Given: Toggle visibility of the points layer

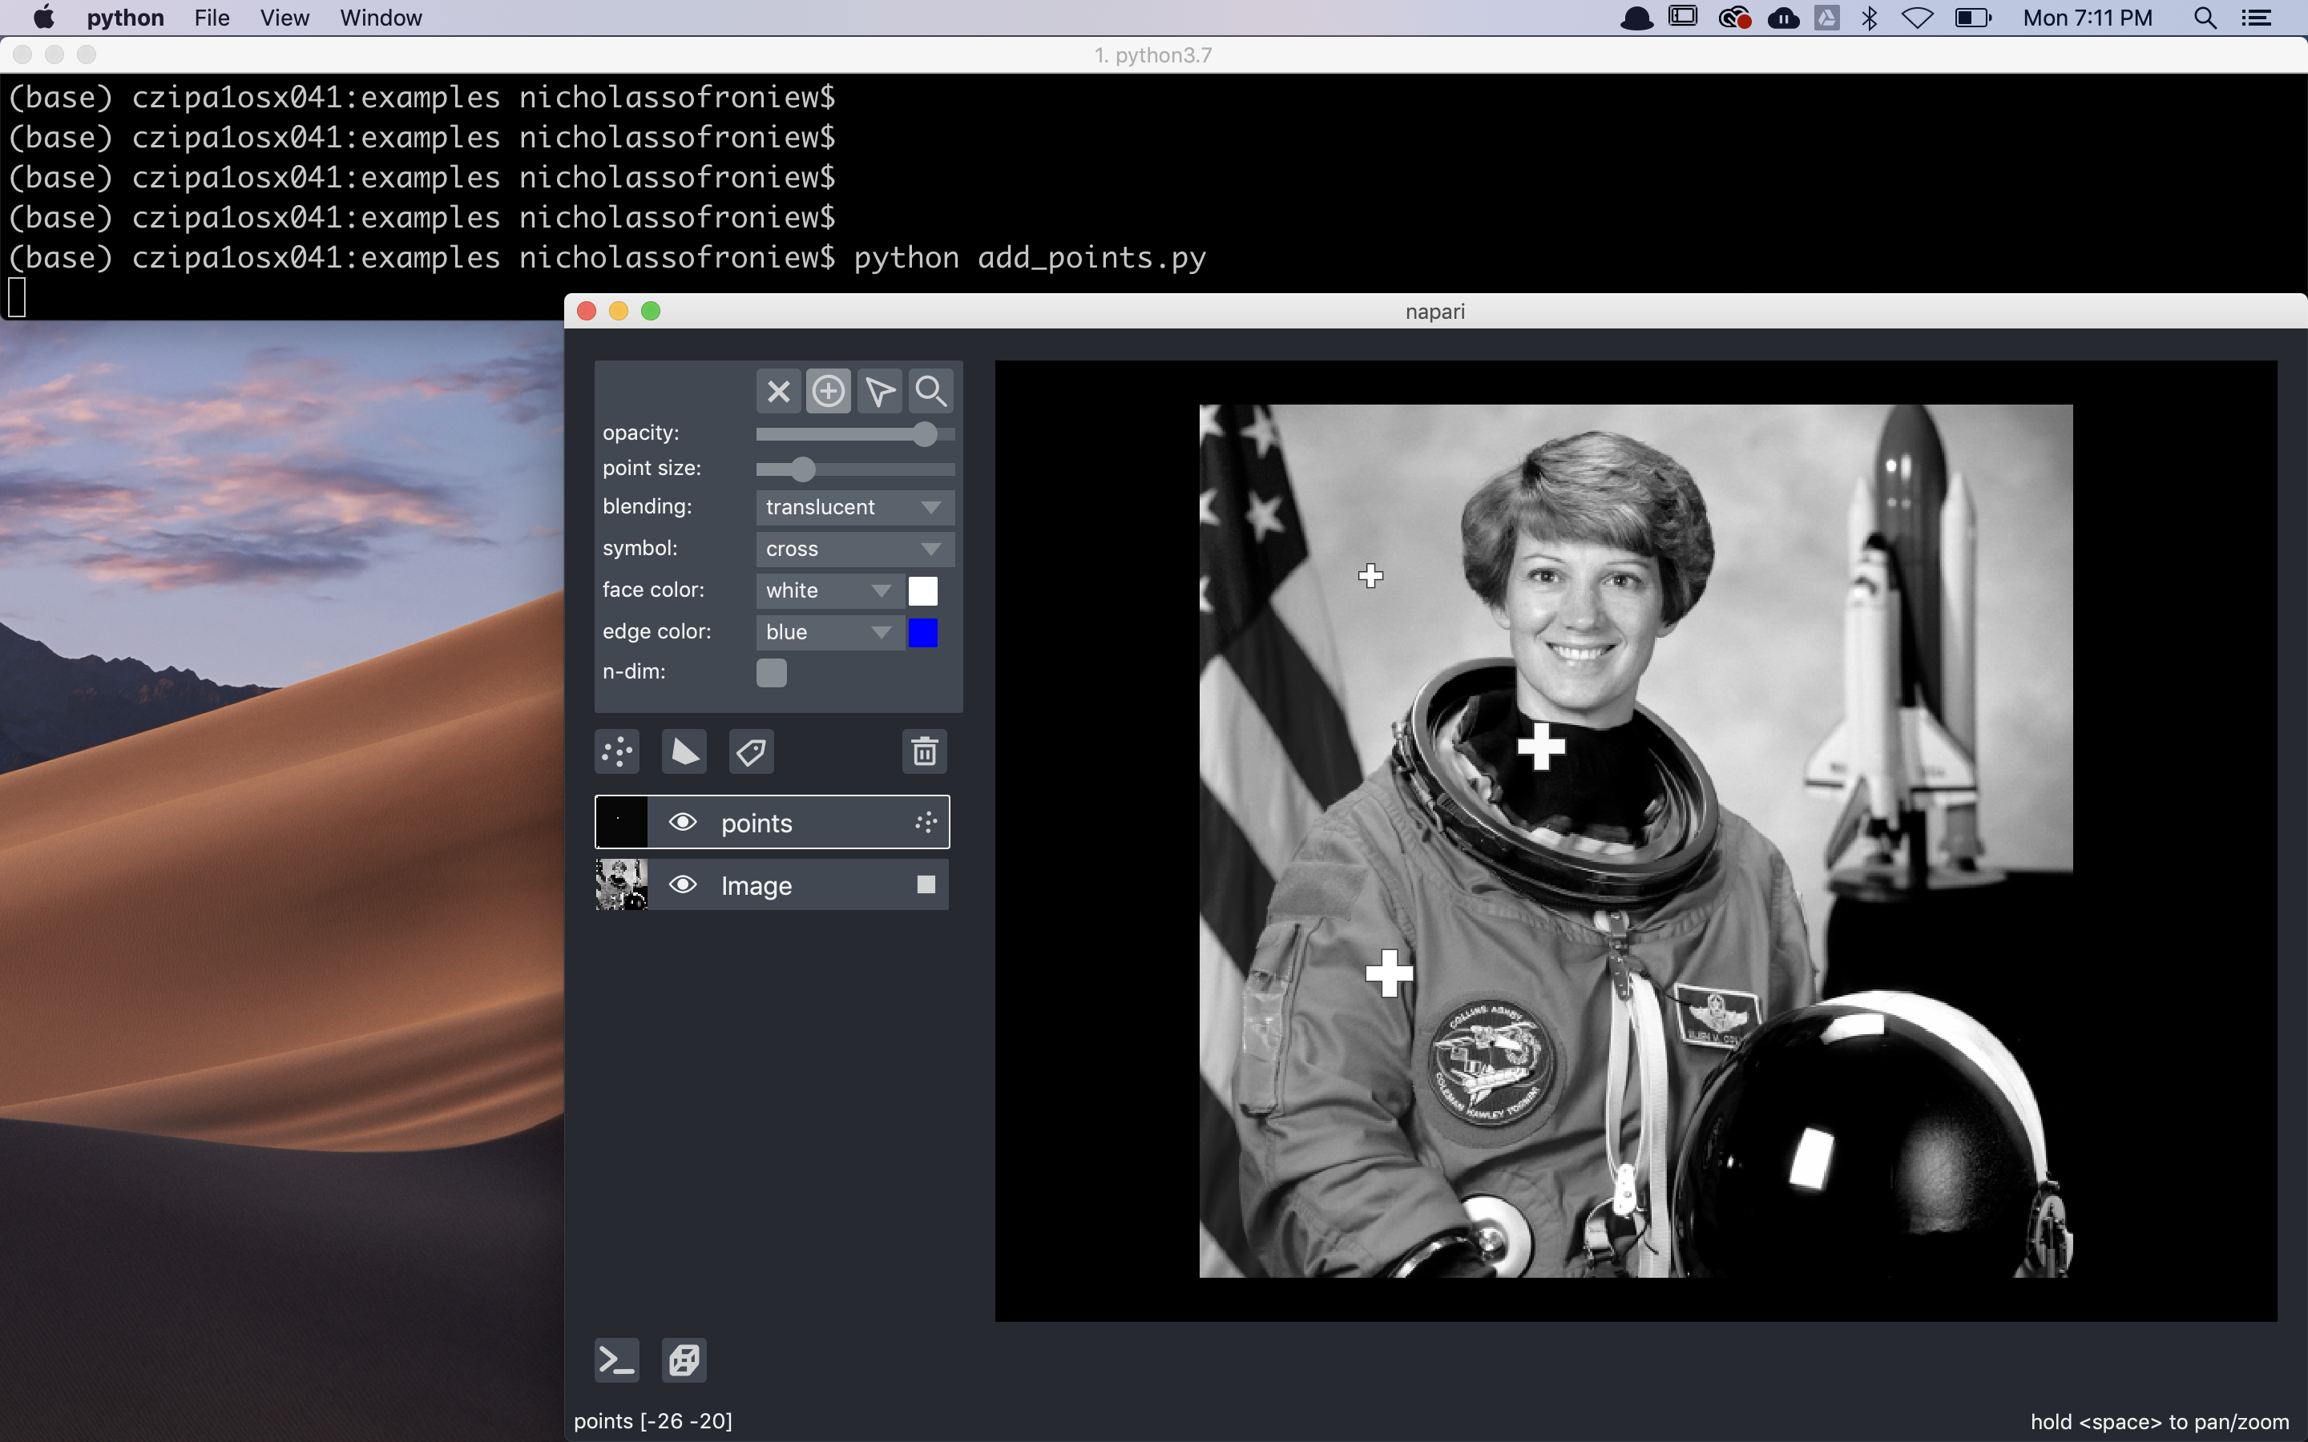Looking at the screenshot, I should point(681,822).
